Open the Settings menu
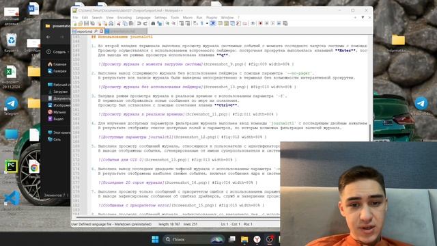 coord(160,18)
